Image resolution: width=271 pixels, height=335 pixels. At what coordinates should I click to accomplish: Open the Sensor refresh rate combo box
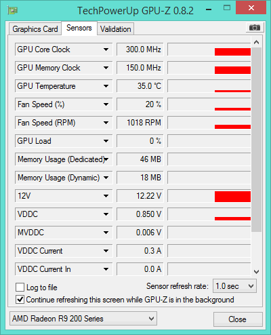(234, 286)
